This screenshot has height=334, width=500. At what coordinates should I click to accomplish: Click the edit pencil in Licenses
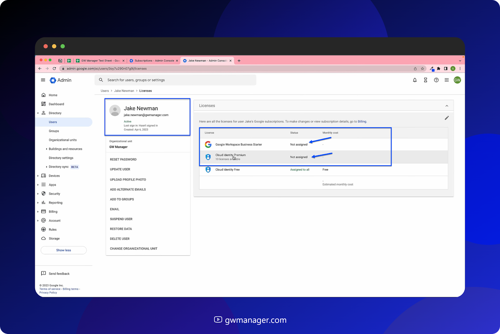pos(447,118)
